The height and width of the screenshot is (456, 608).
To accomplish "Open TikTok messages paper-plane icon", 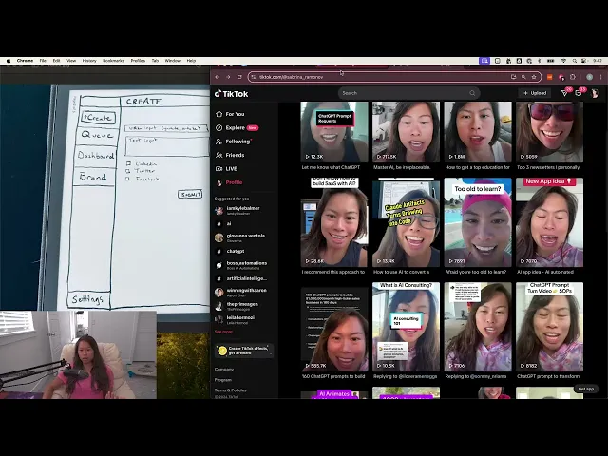I will (x=565, y=93).
